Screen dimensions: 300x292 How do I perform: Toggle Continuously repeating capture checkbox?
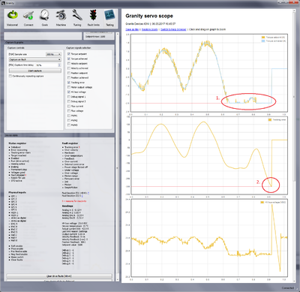(x=10, y=76)
